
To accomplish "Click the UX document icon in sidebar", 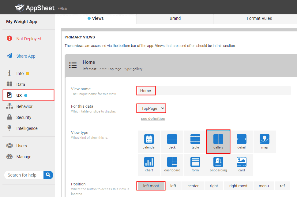I will tap(9, 95).
